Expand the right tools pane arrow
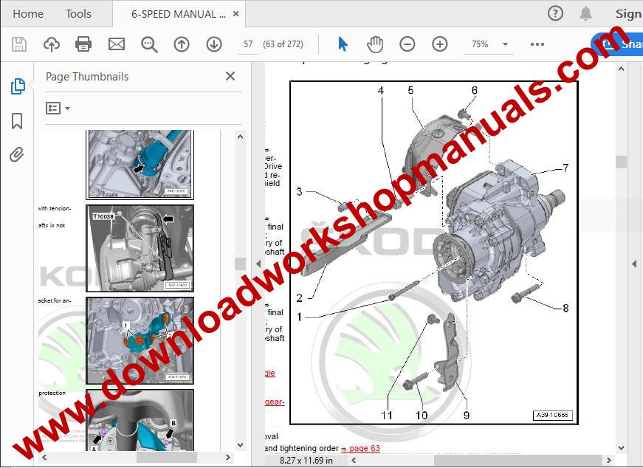The width and height of the screenshot is (643, 468). (634, 264)
